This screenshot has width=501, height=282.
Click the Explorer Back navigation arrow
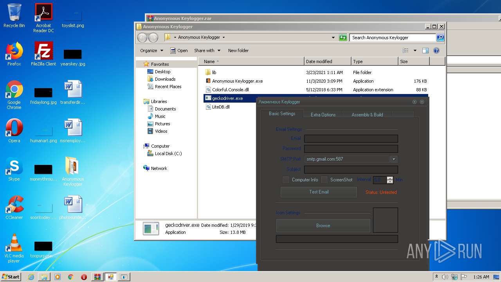pos(142,38)
